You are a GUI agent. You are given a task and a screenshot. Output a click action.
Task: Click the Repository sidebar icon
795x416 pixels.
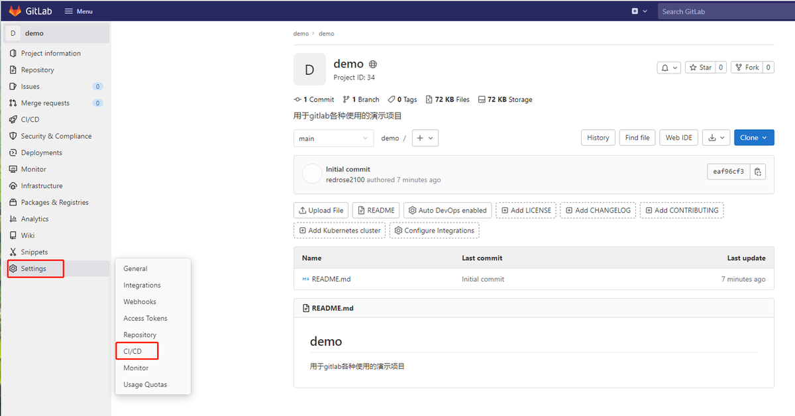[13, 70]
